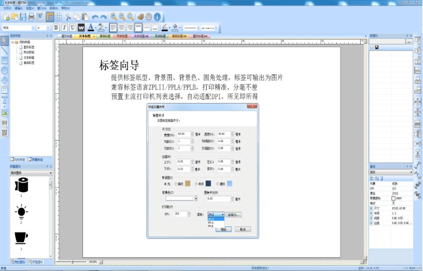Viewport: 423px width, 271px height.
Task: Open the 帮助 menu
Action: (65, 8)
